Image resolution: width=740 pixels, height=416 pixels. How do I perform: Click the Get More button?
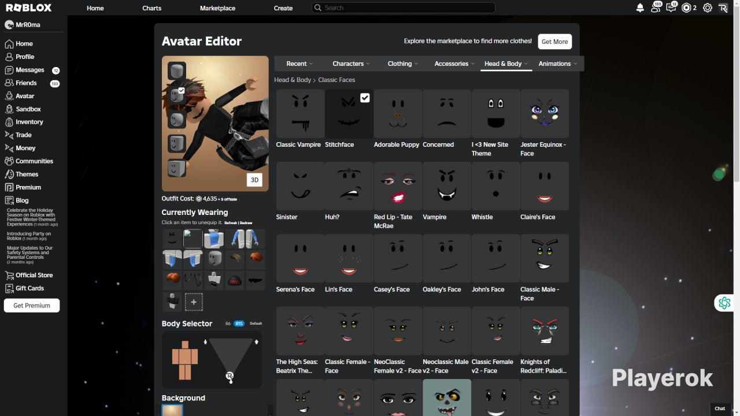(554, 42)
